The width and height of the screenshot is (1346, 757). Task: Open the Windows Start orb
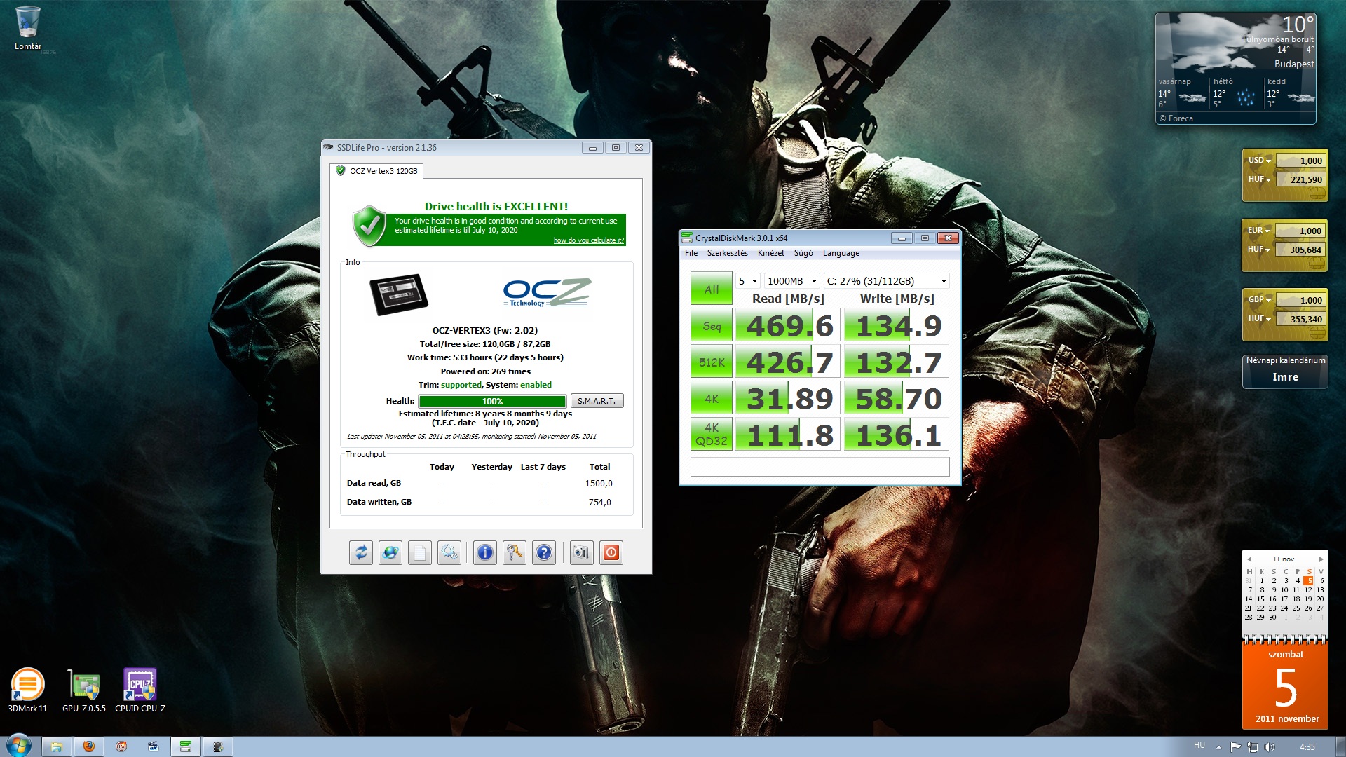(x=19, y=746)
